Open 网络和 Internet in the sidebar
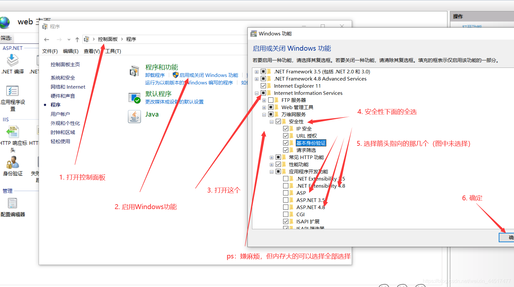Screen dimensions: 514x287 [x=68, y=87]
